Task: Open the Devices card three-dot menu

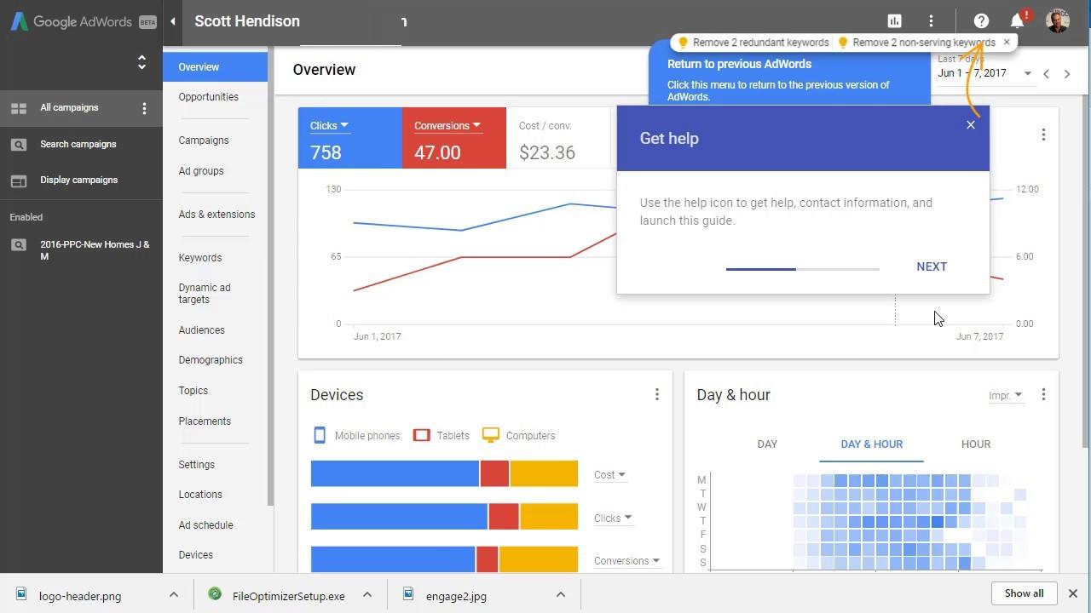Action: coord(657,394)
